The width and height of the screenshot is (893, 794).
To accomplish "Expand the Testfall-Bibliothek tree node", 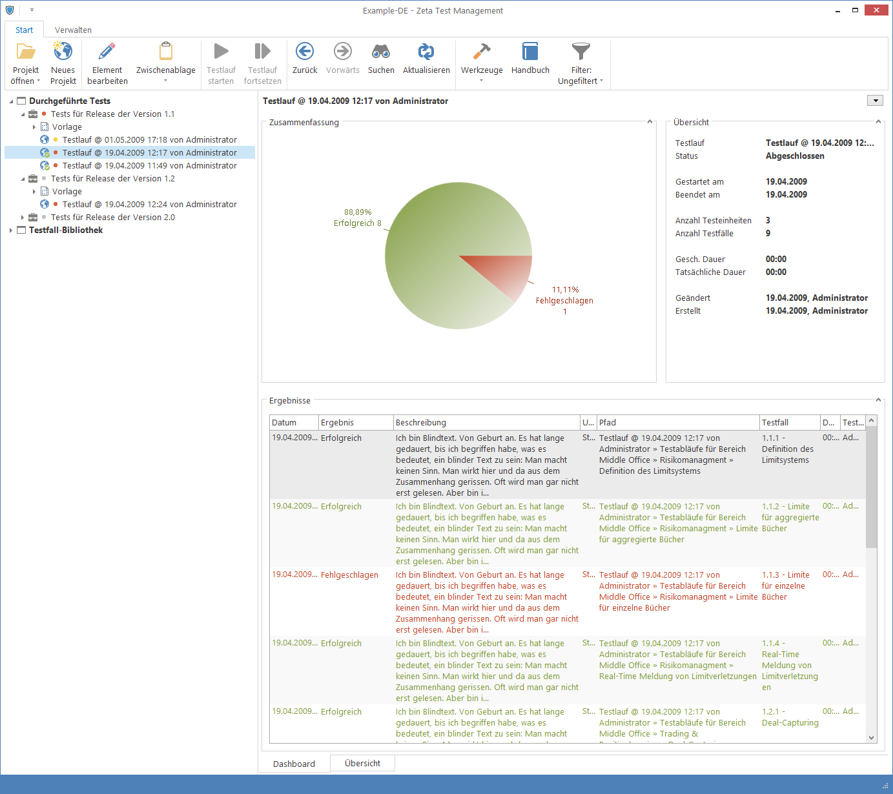I will (11, 230).
